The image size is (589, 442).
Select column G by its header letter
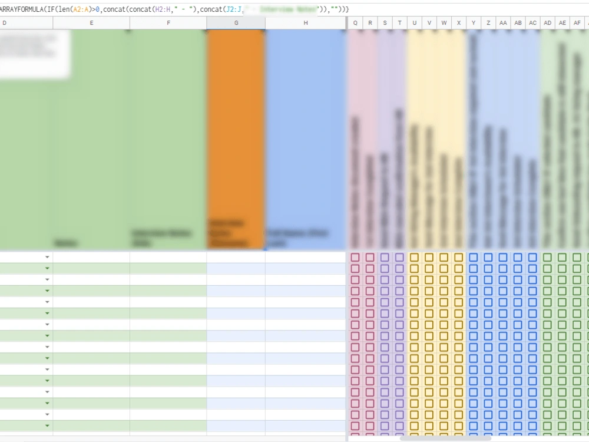coord(236,23)
